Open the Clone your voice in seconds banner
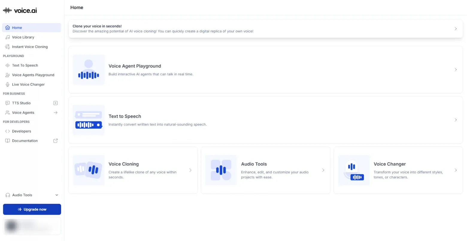The height and width of the screenshot is (241, 467). click(265, 29)
